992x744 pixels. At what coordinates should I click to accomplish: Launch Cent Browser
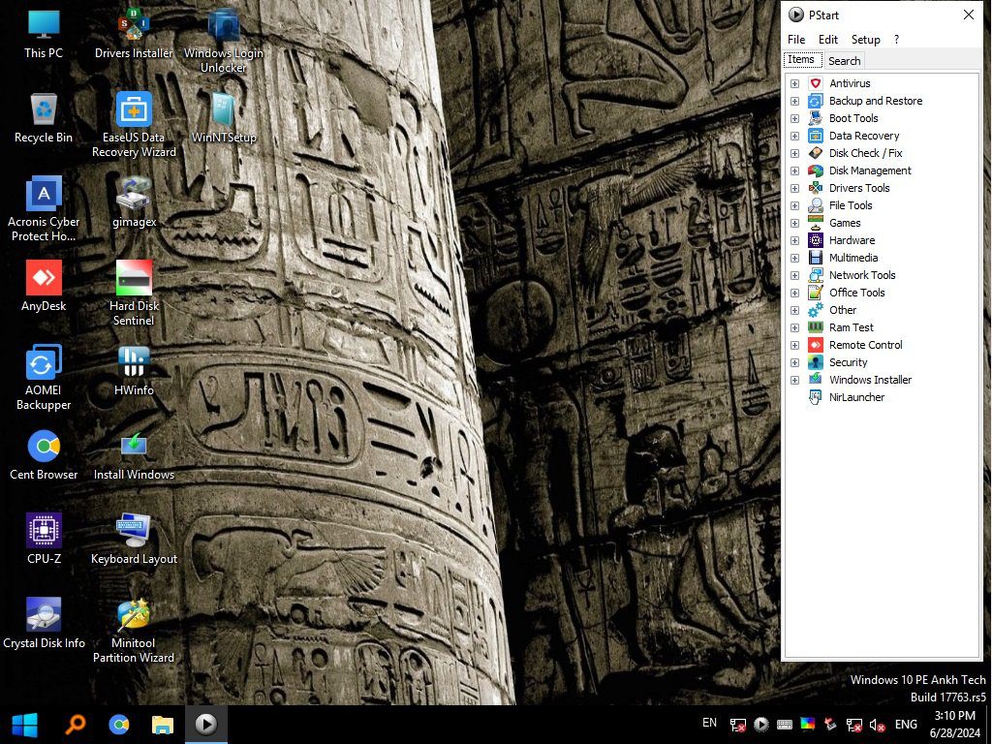[43, 447]
